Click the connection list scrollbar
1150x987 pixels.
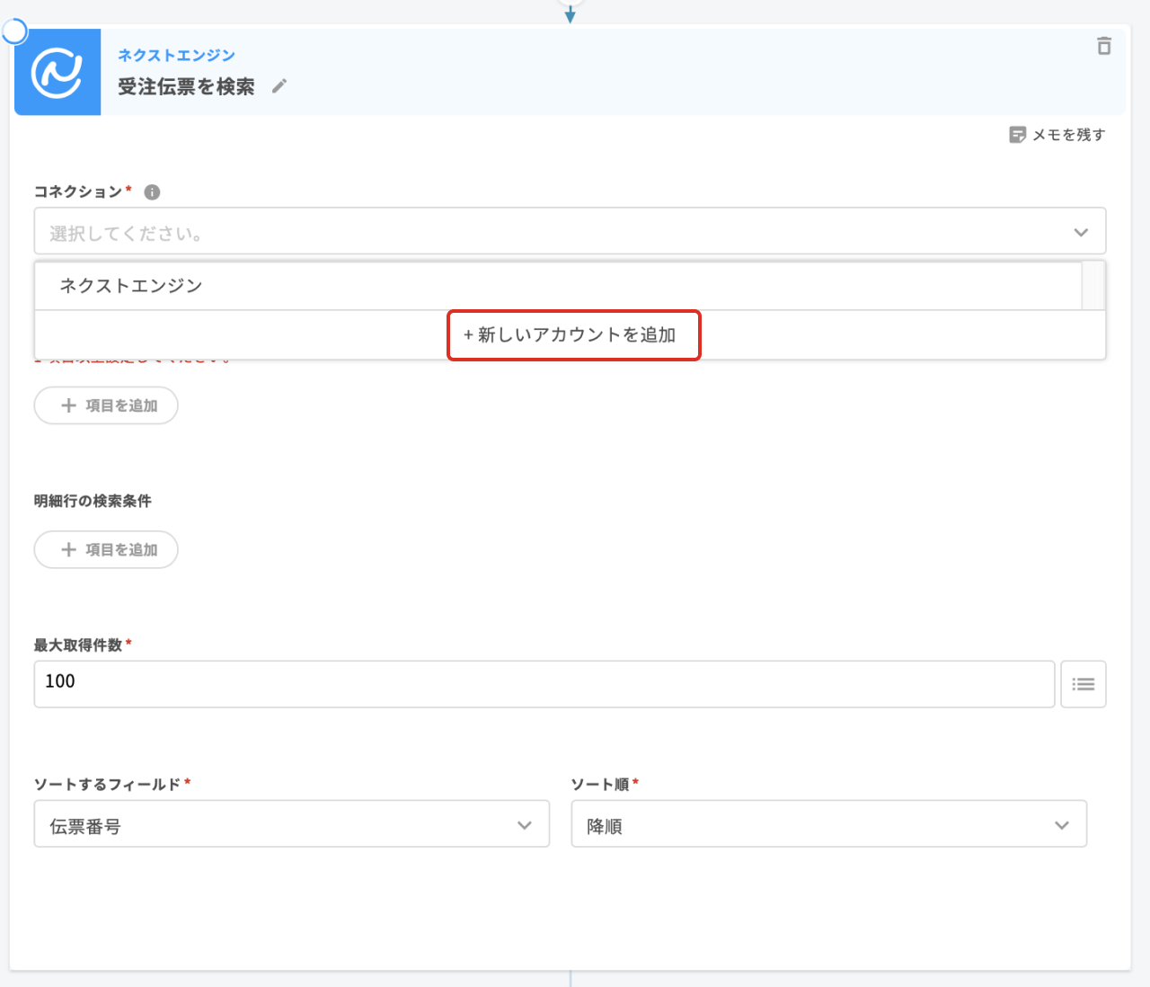(1092, 286)
